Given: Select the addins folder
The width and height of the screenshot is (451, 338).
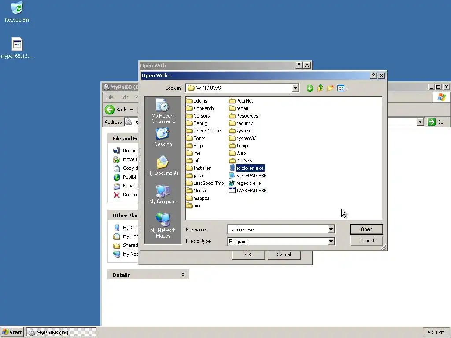Looking at the screenshot, I should [197, 101].
